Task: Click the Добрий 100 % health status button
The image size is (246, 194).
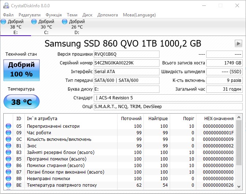Action: point(22,70)
